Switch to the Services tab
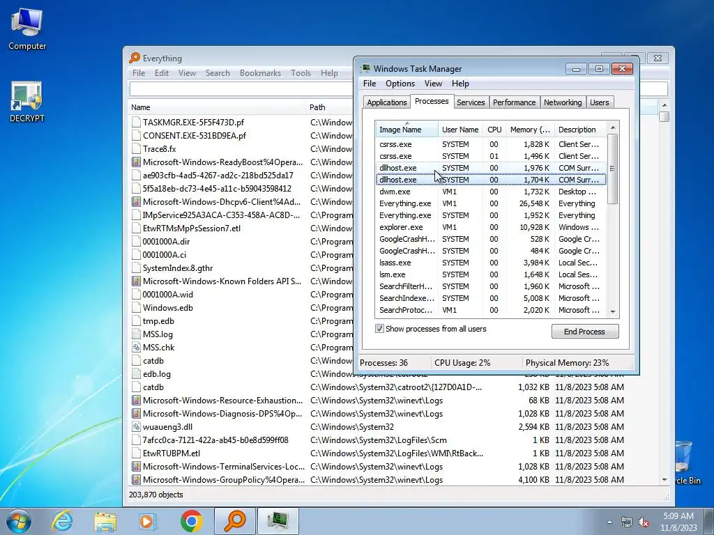This screenshot has height=535, width=714. [x=471, y=102]
